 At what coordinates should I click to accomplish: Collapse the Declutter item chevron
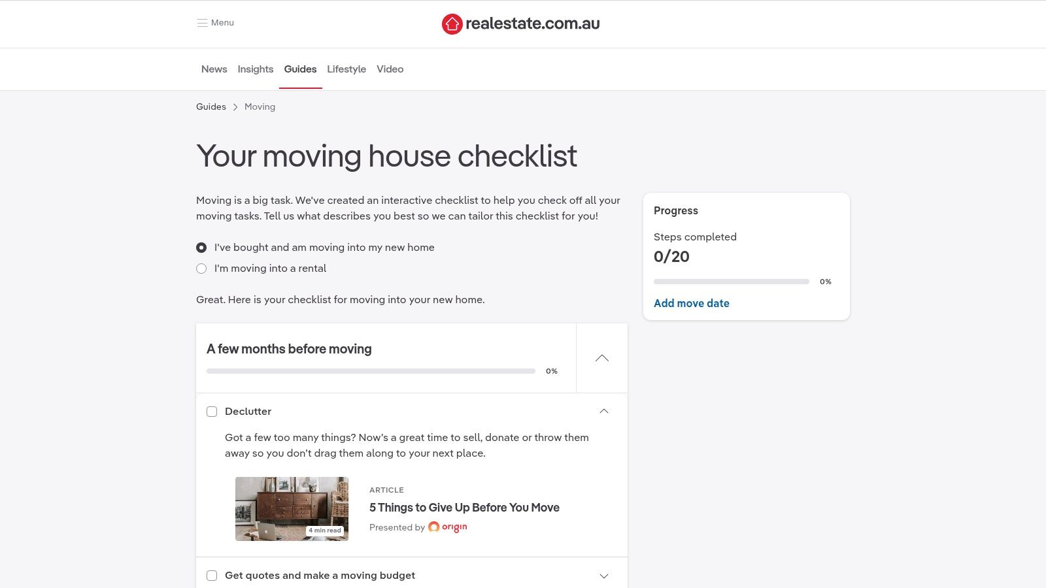(604, 412)
